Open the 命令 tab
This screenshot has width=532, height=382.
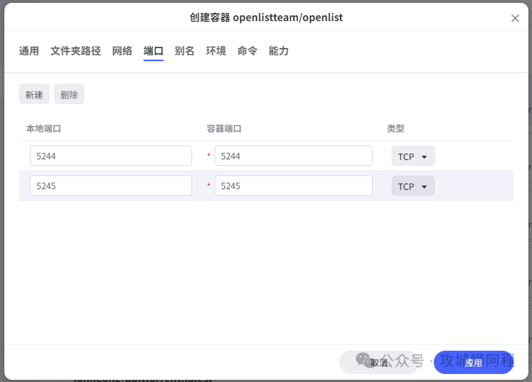(247, 51)
